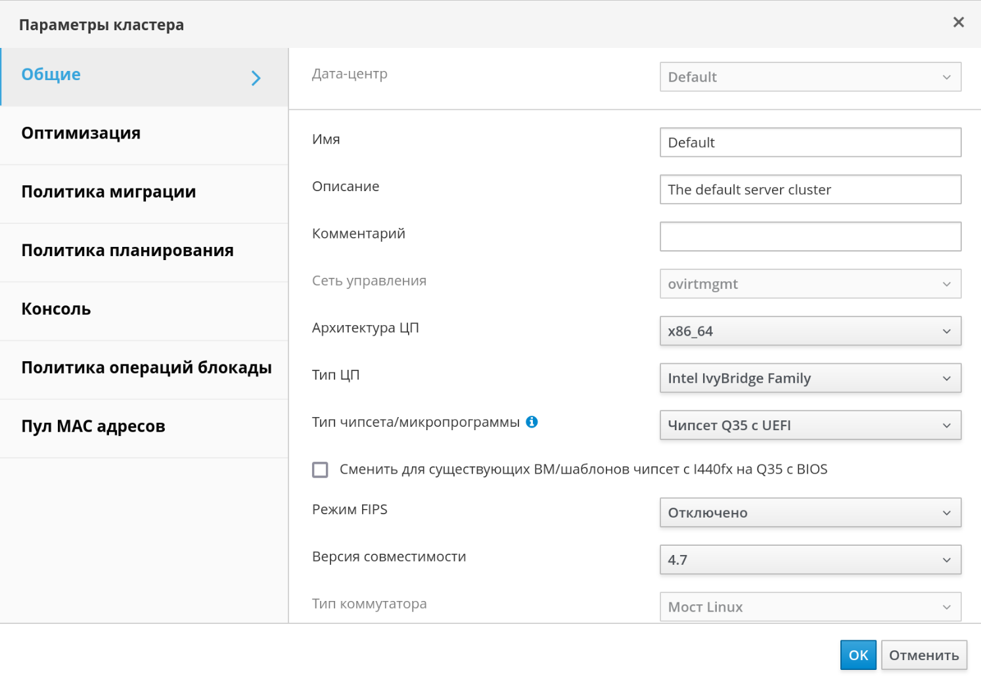Screen dimensions: 981x687
Task: Expand the Тип ЦП dropdown list
Action: tap(810, 378)
